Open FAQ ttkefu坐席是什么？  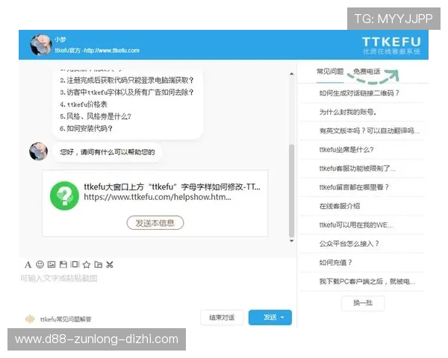tap(346, 150)
